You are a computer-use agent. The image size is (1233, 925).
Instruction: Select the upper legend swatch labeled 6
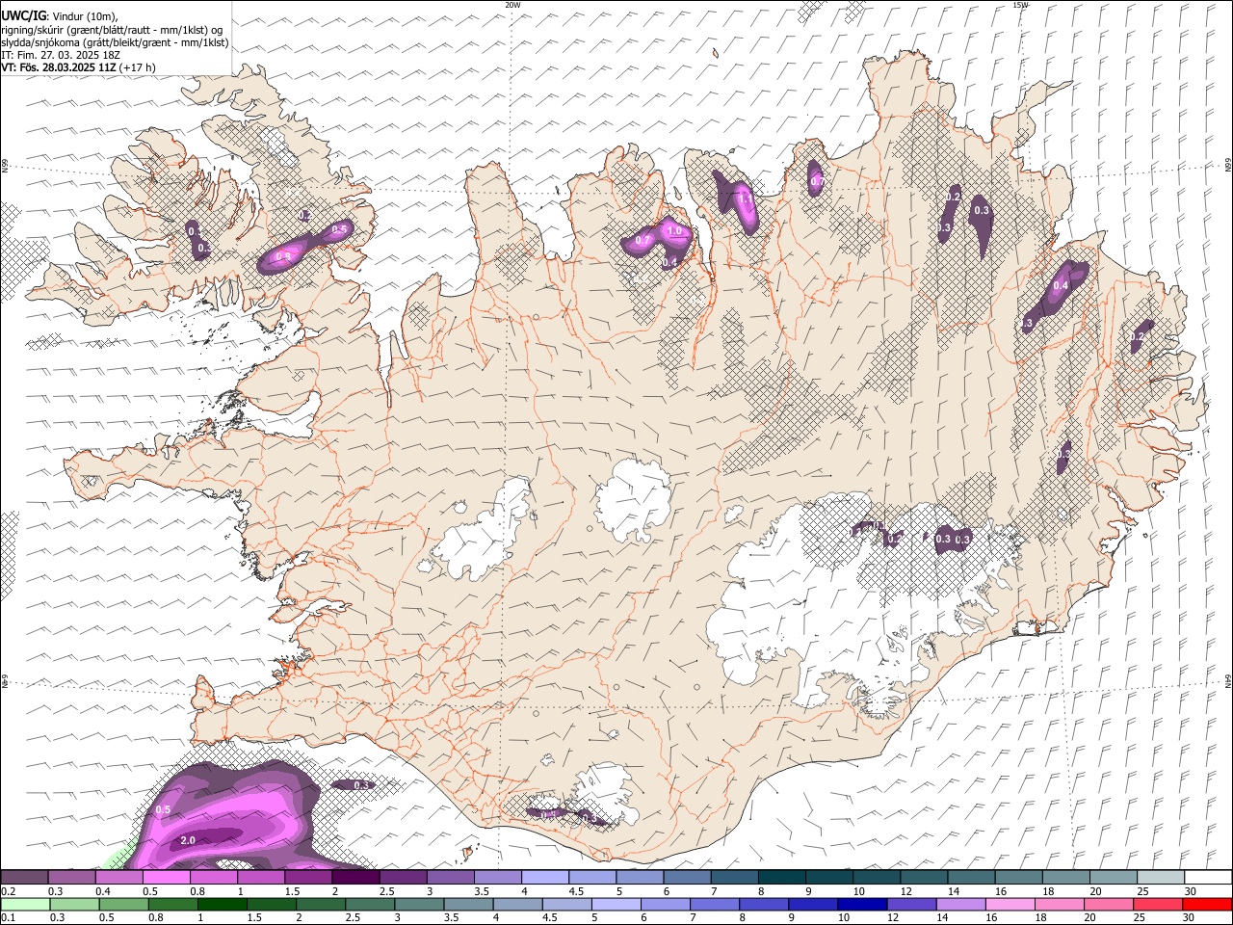click(687, 877)
